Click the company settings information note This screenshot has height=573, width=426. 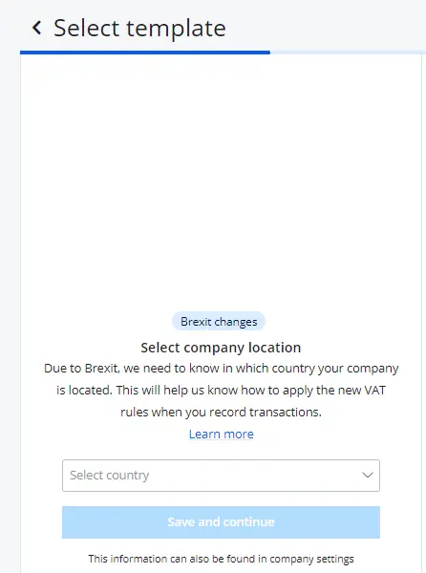click(221, 559)
